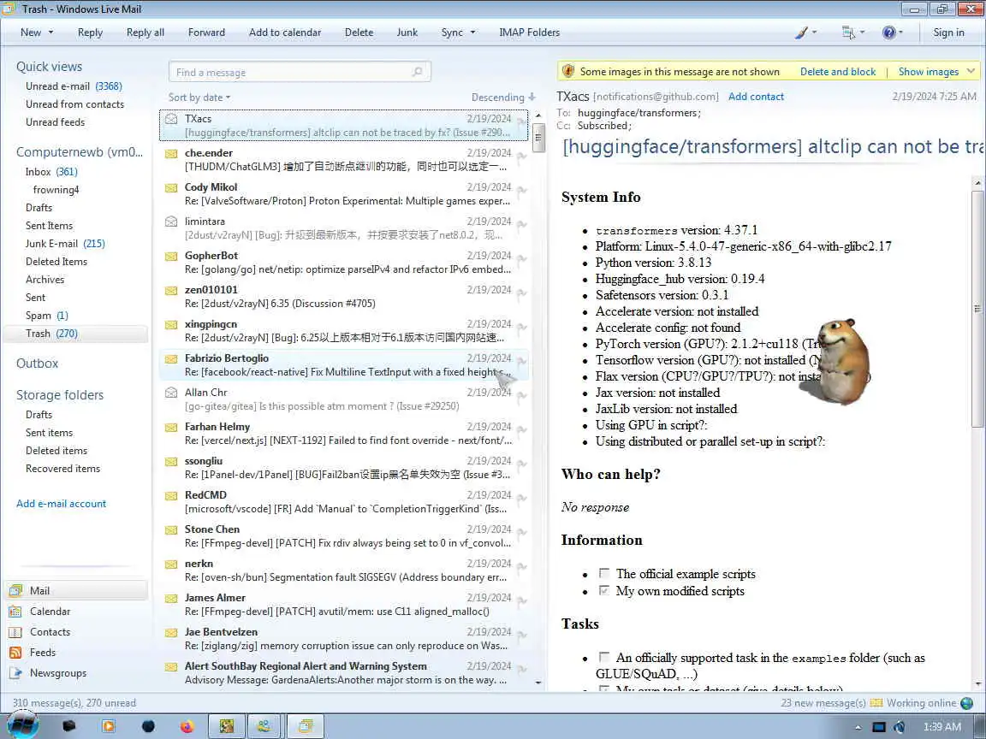Click message list scroll down arrow

pos(538,683)
